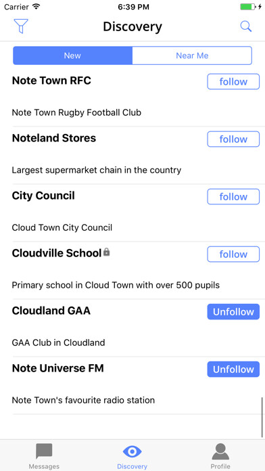Follow Cloudville School
265x471 pixels.
click(x=233, y=254)
